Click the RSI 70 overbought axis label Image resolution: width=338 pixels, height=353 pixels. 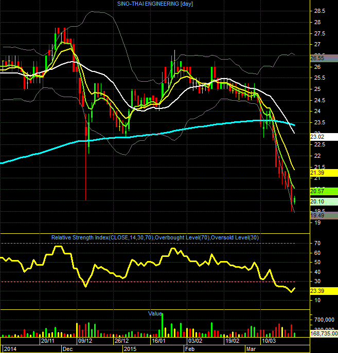[317, 244]
